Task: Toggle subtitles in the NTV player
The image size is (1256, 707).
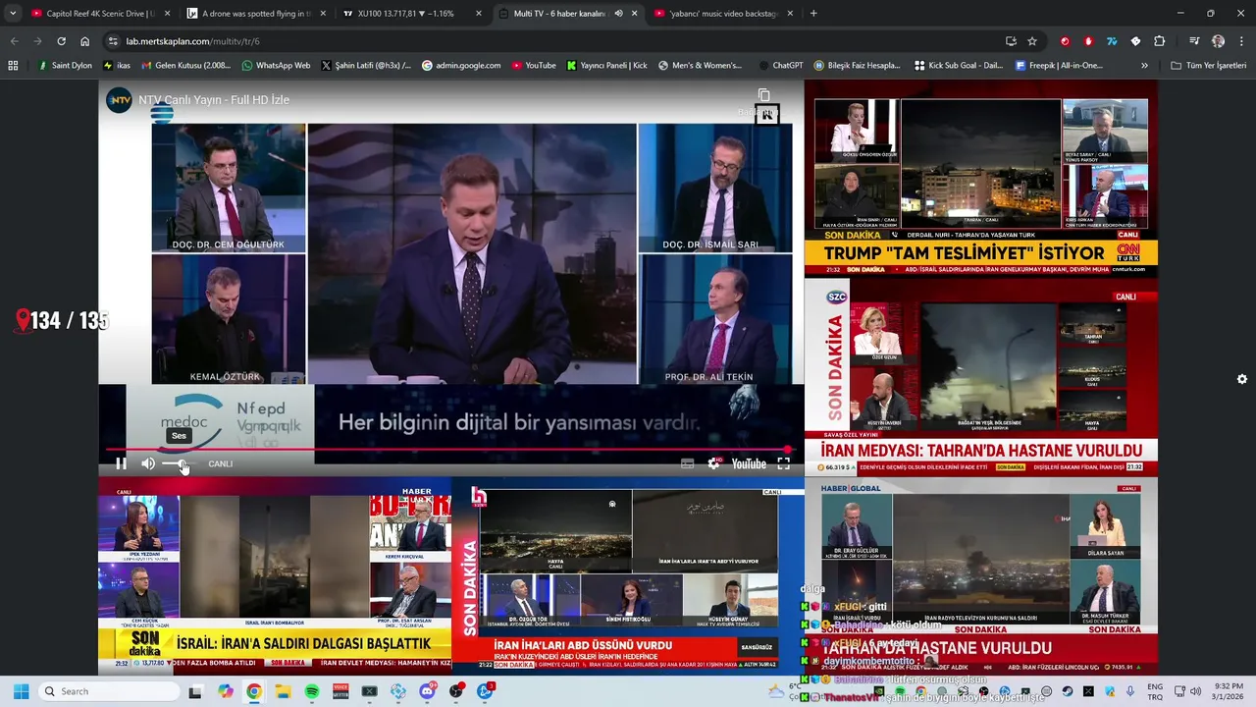Action: (x=688, y=463)
